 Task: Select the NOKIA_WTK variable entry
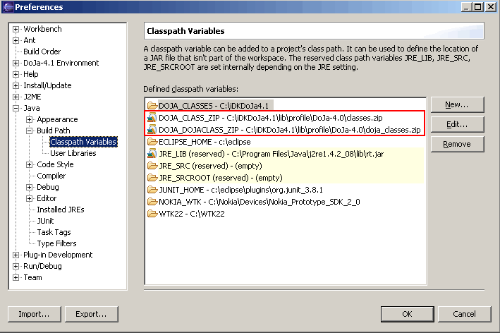pos(260,202)
